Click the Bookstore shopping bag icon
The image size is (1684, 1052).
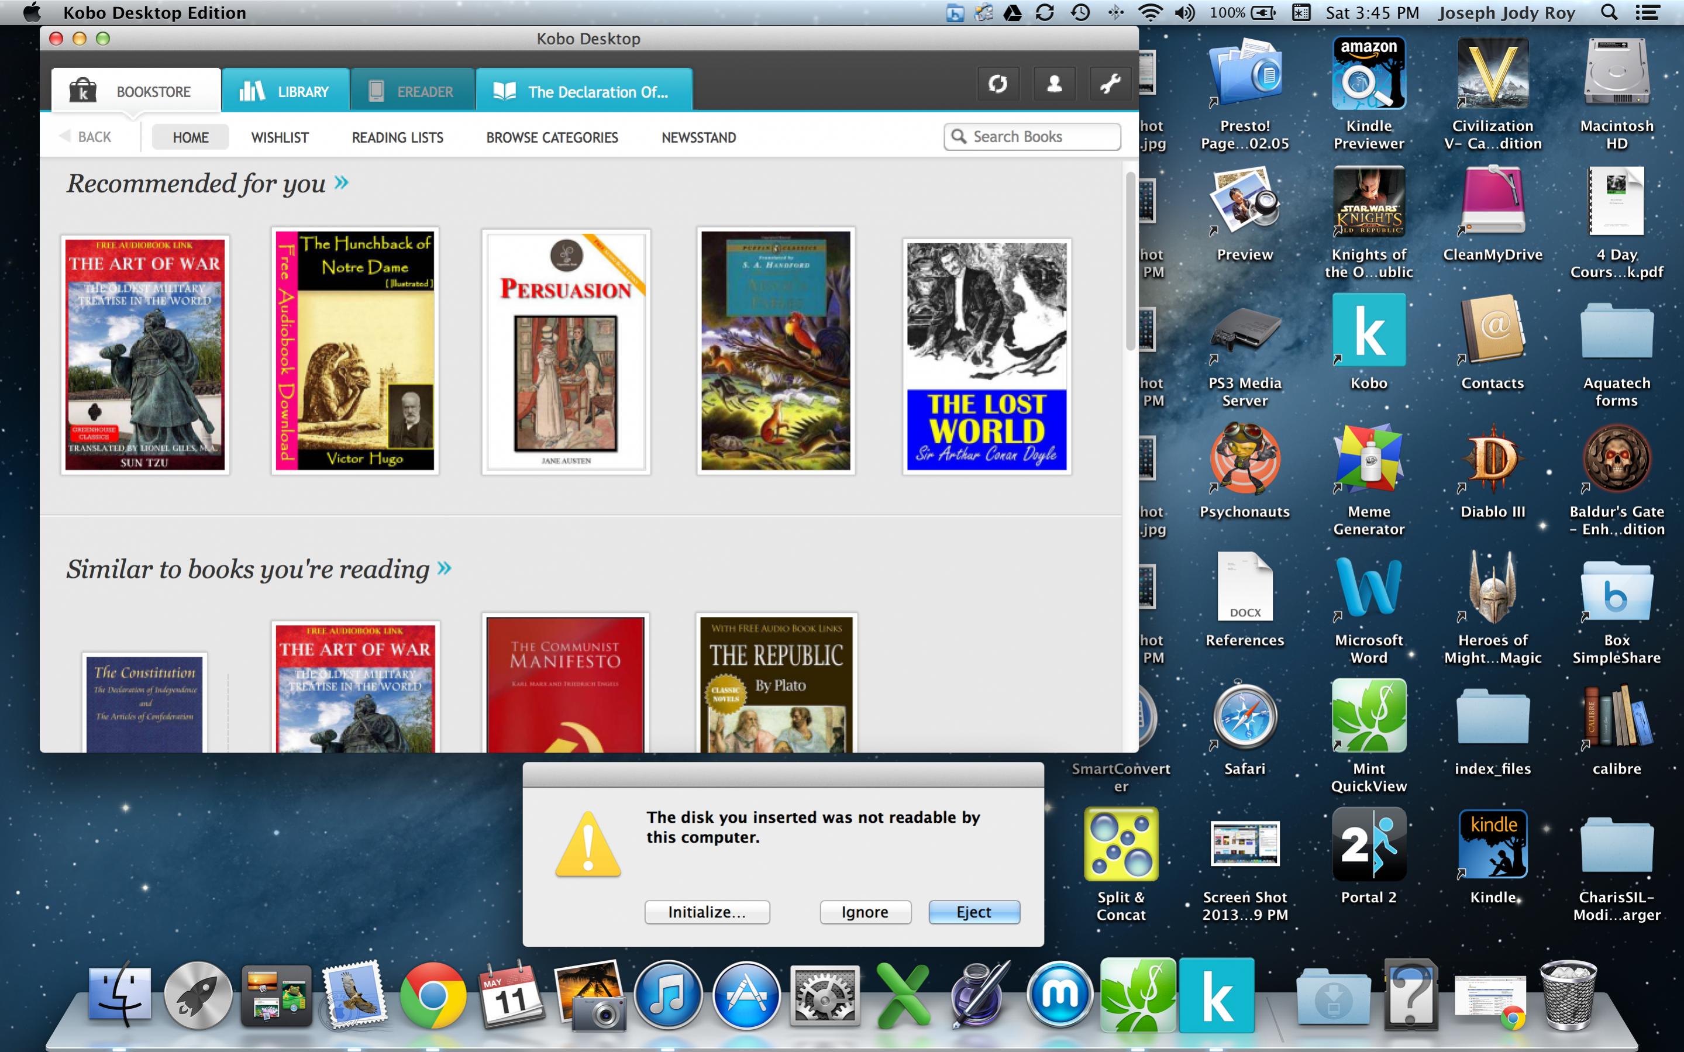83,91
